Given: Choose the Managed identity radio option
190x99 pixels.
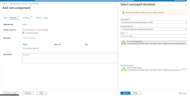Looking at the screenshot, I should 23,33.
